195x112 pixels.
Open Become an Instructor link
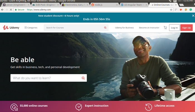[149, 28]
